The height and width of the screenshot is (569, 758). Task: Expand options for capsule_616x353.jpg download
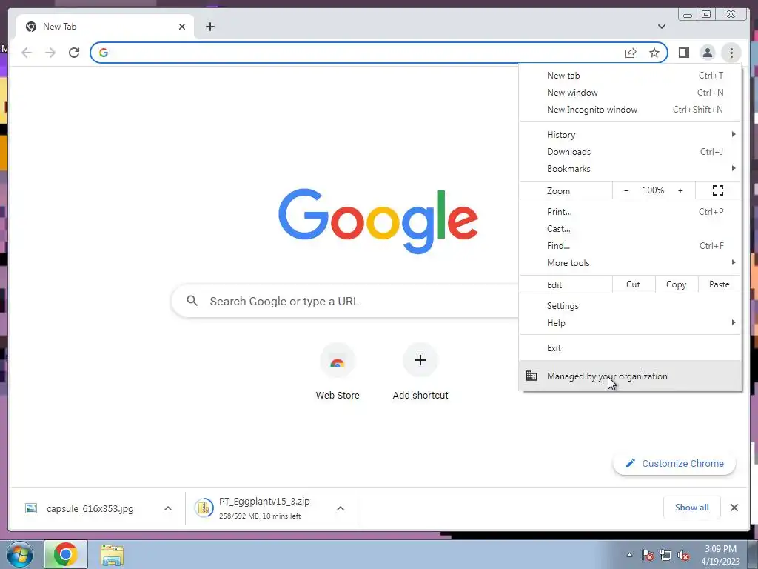[x=168, y=508]
